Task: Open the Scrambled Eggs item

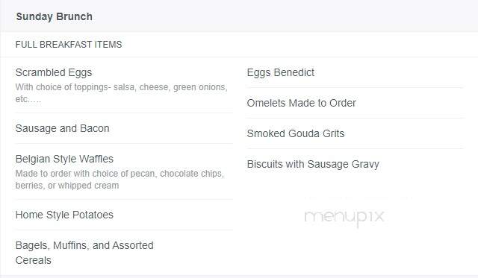Action: (54, 73)
